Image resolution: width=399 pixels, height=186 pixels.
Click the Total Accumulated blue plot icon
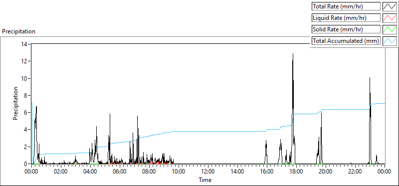coord(390,41)
